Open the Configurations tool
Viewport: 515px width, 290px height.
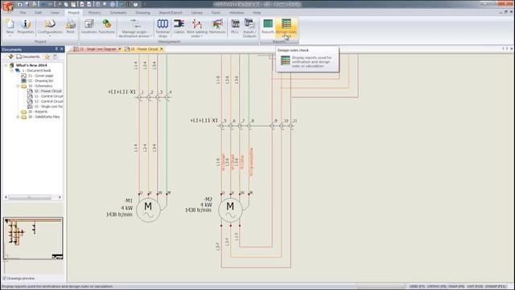50,27
